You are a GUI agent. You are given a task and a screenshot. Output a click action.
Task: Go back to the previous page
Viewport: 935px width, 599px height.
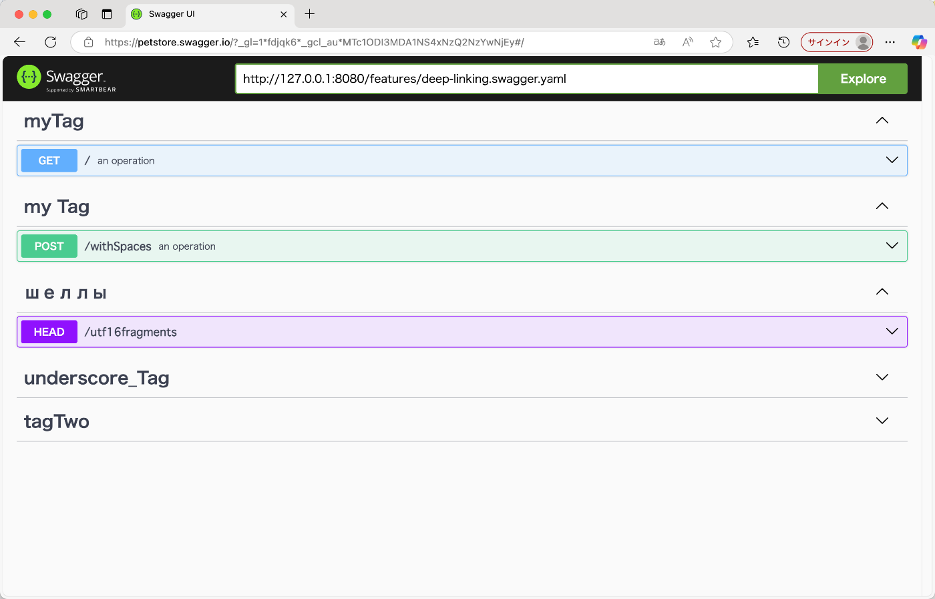19,42
